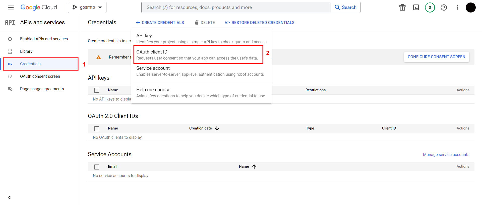This screenshot has width=482, height=205.
Task: Click the Email column header
Action: pos(112,166)
